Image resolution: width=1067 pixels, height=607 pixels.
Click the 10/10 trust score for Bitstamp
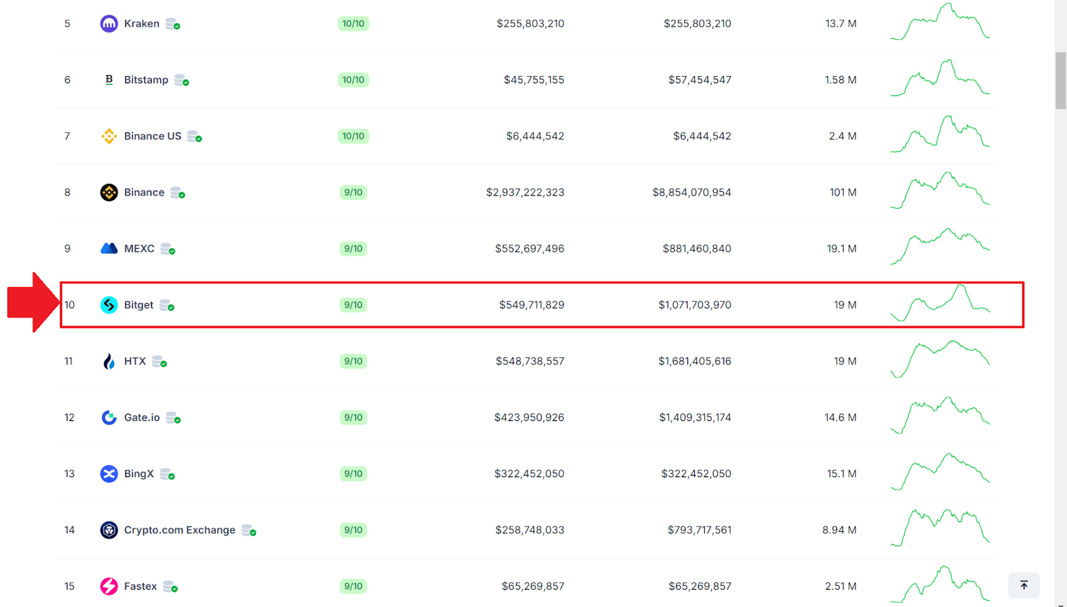[353, 80]
